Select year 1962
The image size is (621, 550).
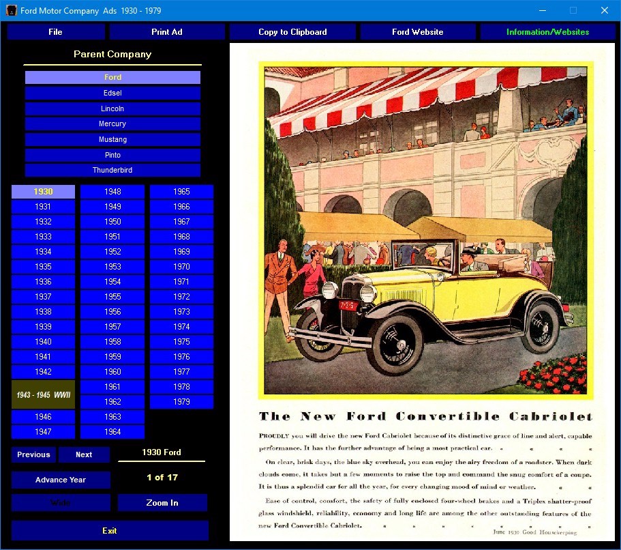click(112, 402)
